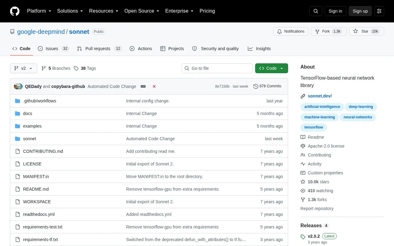Screen dimensions: 394x246
Task: Click the stars icon in About
Action: pos(303,182)
